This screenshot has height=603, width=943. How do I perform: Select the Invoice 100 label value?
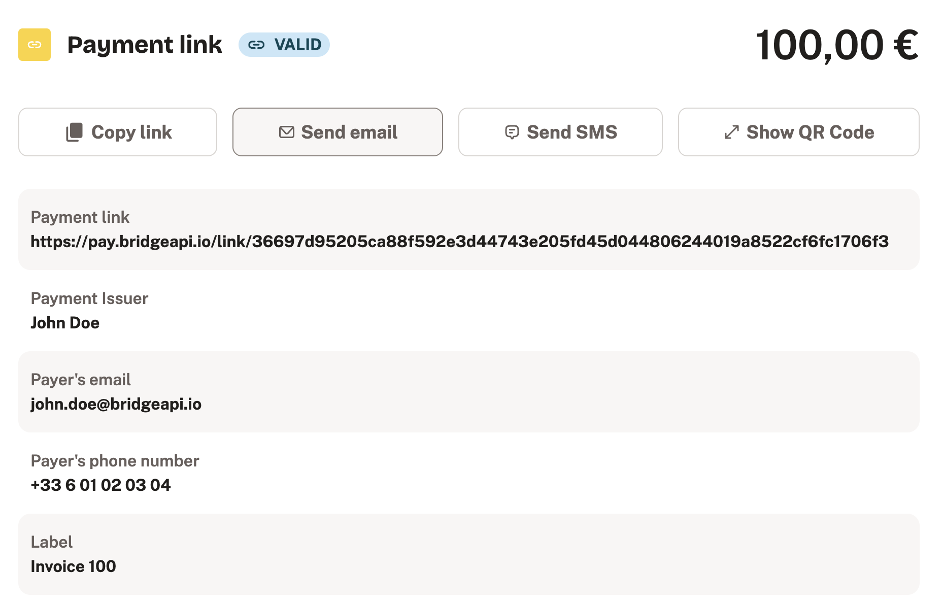pyautogui.click(x=73, y=566)
